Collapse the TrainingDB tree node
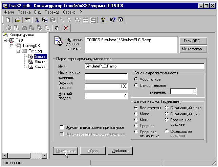The image size is (218, 167). 12,46
